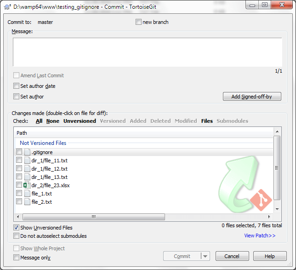Click the Path column header
Viewport: 296px width, 270px height.
pyautogui.click(x=144, y=133)
